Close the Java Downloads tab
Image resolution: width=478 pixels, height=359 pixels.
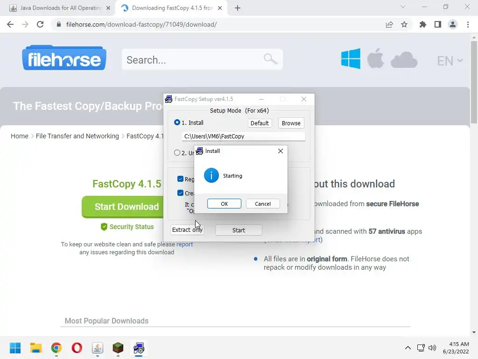point(108,8)
